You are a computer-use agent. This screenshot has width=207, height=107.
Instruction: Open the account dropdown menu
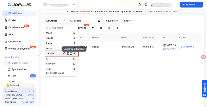coord(164,5)
